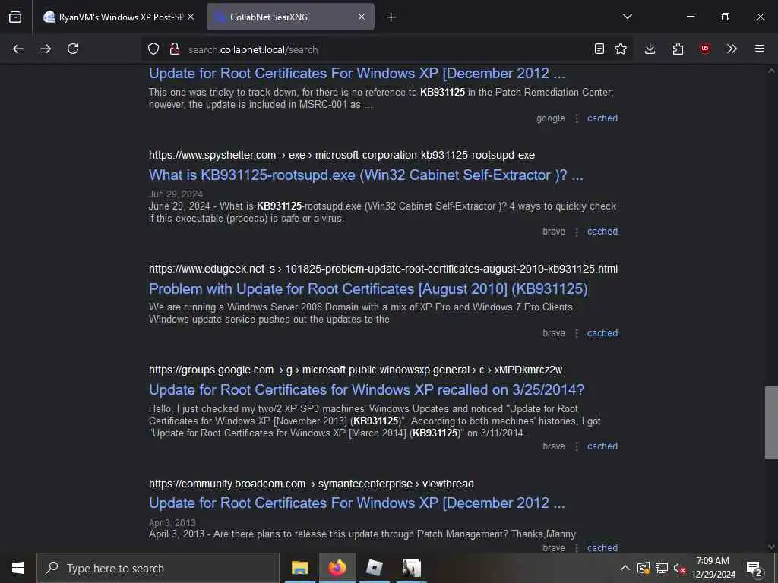This screenshot has width=778, height=583.
Task: Open 'What is KB931125-rootsupd.exe' result
Action: coord(366,175)
